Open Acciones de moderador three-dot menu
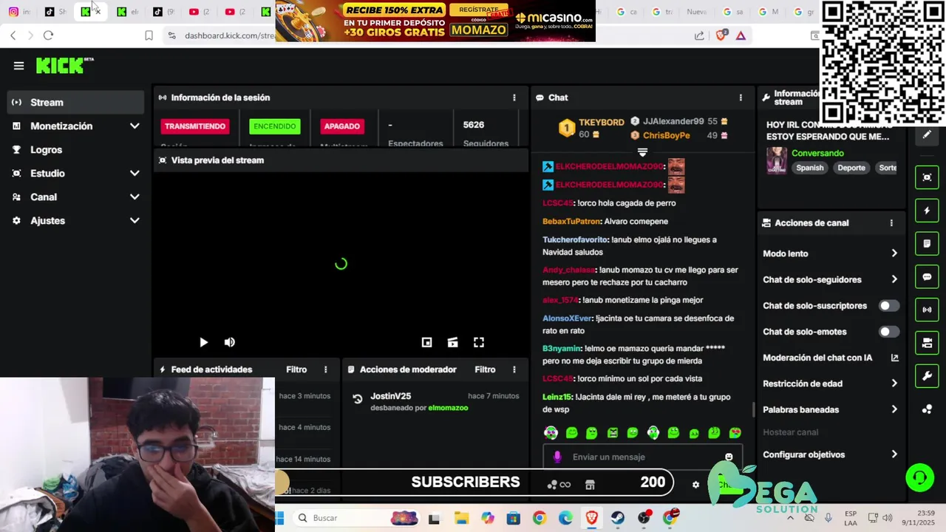Viewport: 946px width, 532px height. pos(514,369)
